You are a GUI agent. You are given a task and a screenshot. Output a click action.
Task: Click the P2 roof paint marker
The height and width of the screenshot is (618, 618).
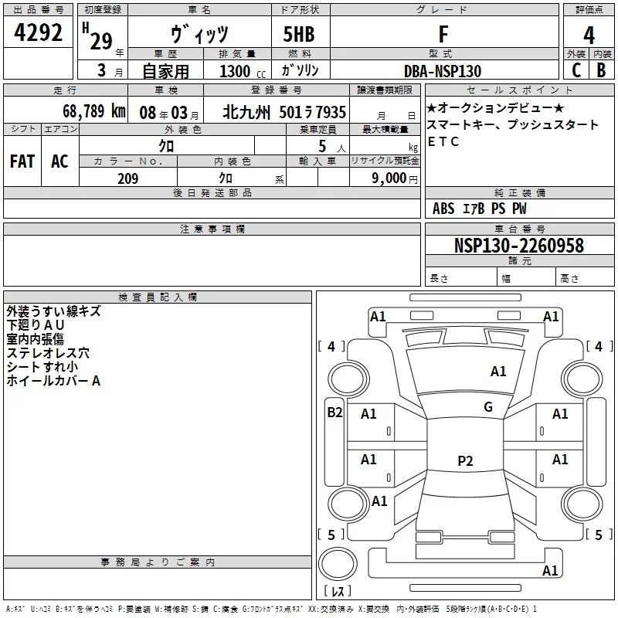click(465, 460)
